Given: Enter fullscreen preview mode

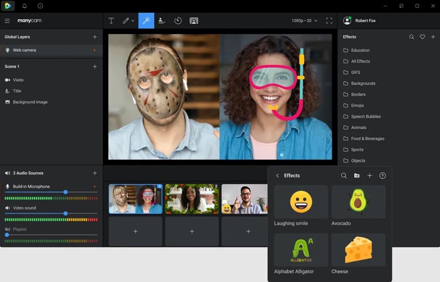Looking at the screenshot, I should click(329, 21).
